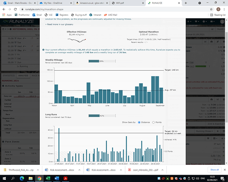Screen dimensions: 228x182
Task: Open the Chrome three-dot menu
Action: tap(224, 9)
